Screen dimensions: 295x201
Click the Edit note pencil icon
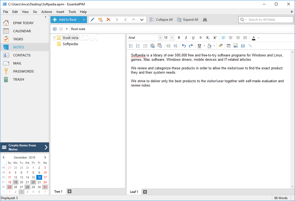tap(92, 20)
